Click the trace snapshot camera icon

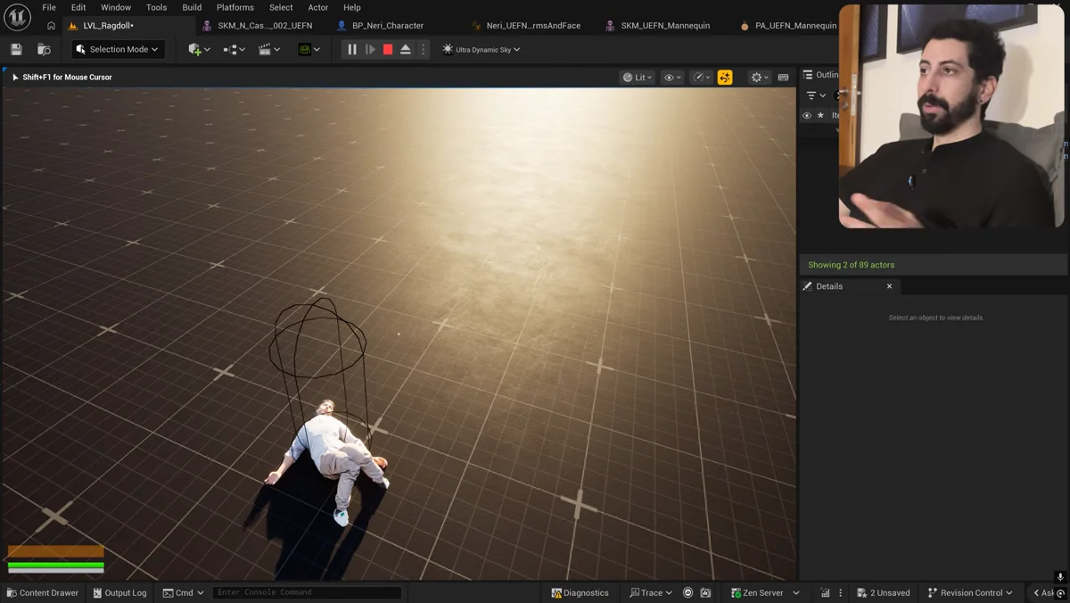tap(705, 592)
